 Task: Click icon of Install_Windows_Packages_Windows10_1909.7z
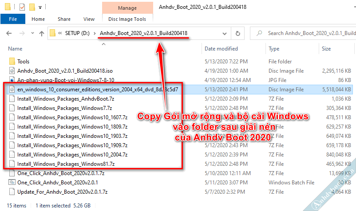pos(12,145)
